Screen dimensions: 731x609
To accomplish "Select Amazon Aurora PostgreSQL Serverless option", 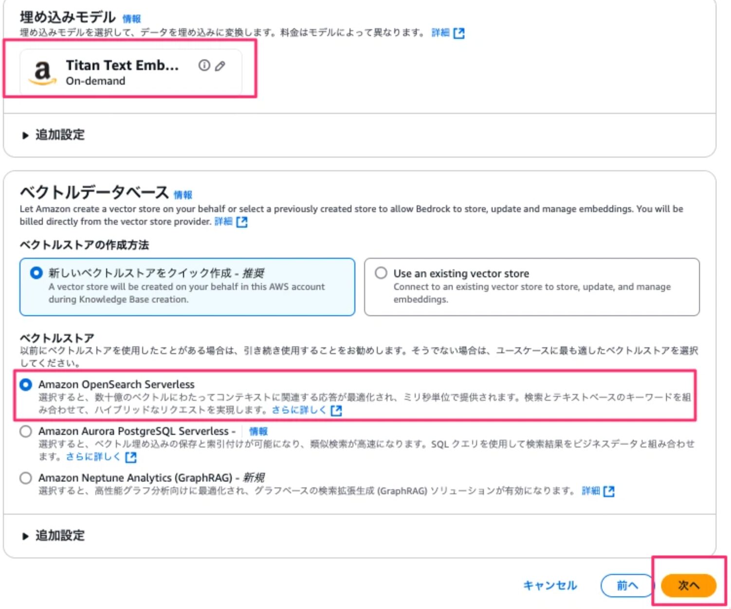I will coord(26,431).
